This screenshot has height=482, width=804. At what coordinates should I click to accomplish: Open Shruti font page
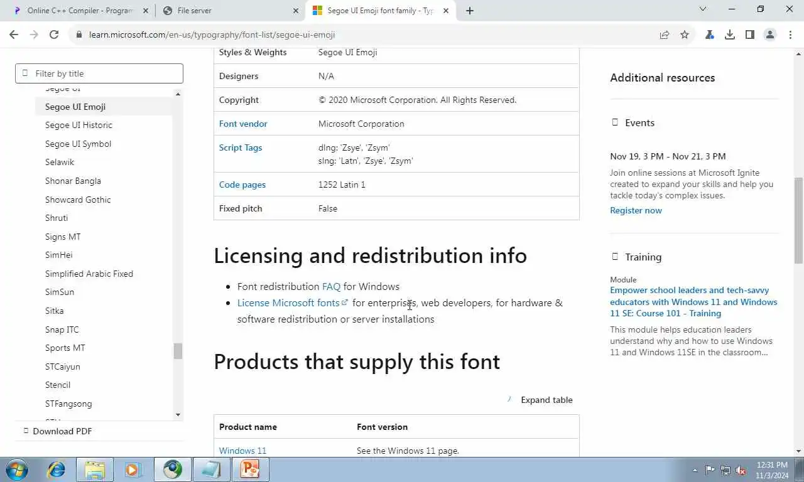(57, 218)
